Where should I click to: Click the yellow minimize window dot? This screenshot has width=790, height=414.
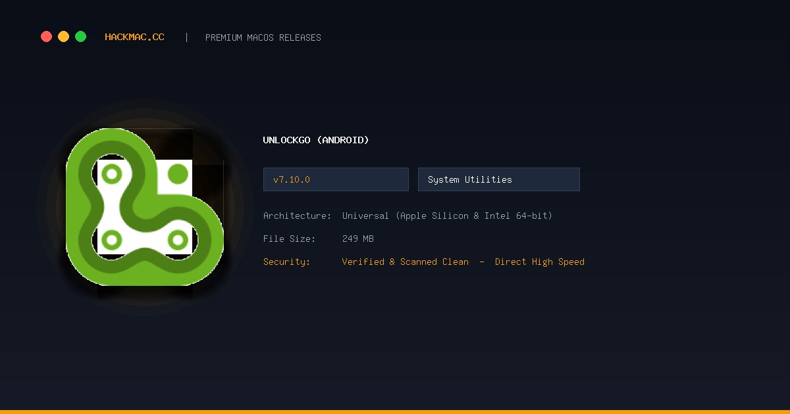tap(63, 37)
